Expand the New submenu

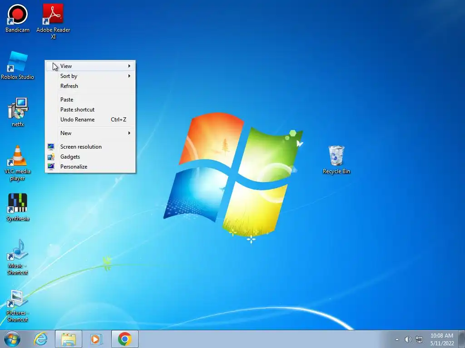pos(90,133)
